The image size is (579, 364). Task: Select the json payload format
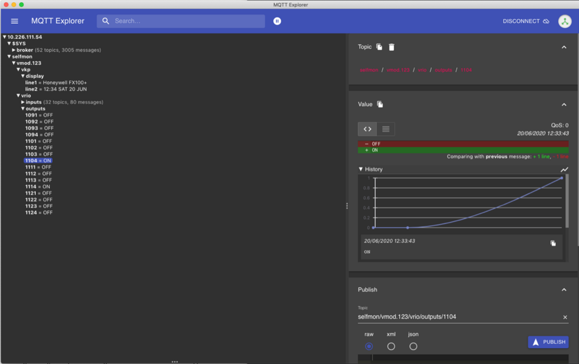[413, 346]
